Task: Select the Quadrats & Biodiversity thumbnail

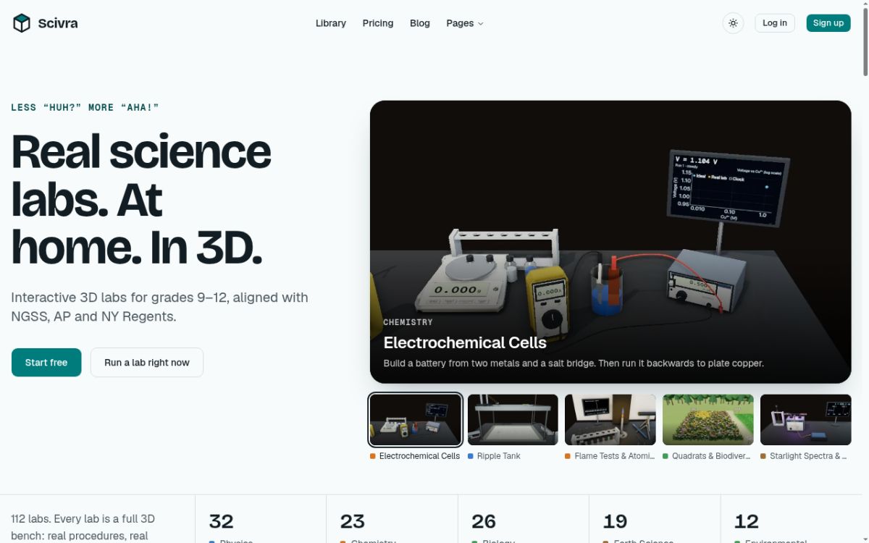Action: click(708, 420)
